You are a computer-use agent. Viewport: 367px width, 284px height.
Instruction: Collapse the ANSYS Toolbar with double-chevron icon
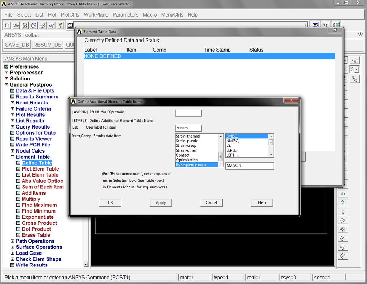click(x=360, y=35)
